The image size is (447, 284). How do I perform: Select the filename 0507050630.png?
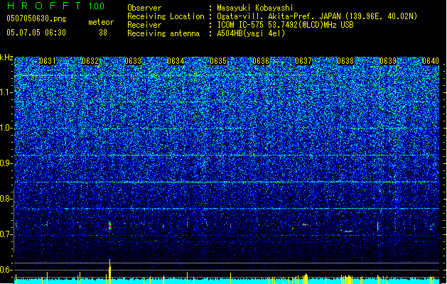pos(36,18)
